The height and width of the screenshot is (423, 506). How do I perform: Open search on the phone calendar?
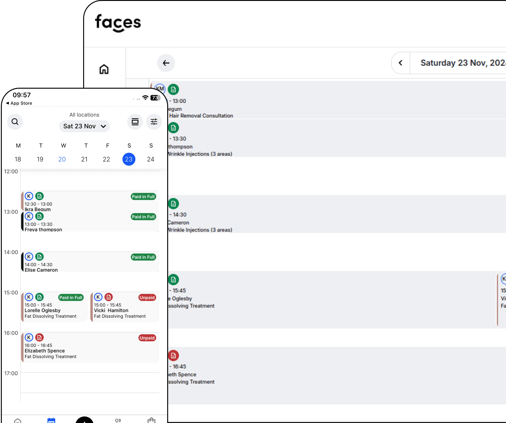(x=15, y=122)
